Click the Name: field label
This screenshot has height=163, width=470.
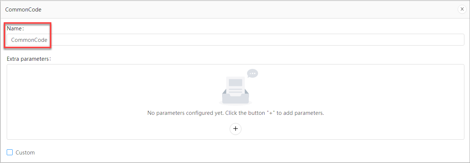click(15, 28)
